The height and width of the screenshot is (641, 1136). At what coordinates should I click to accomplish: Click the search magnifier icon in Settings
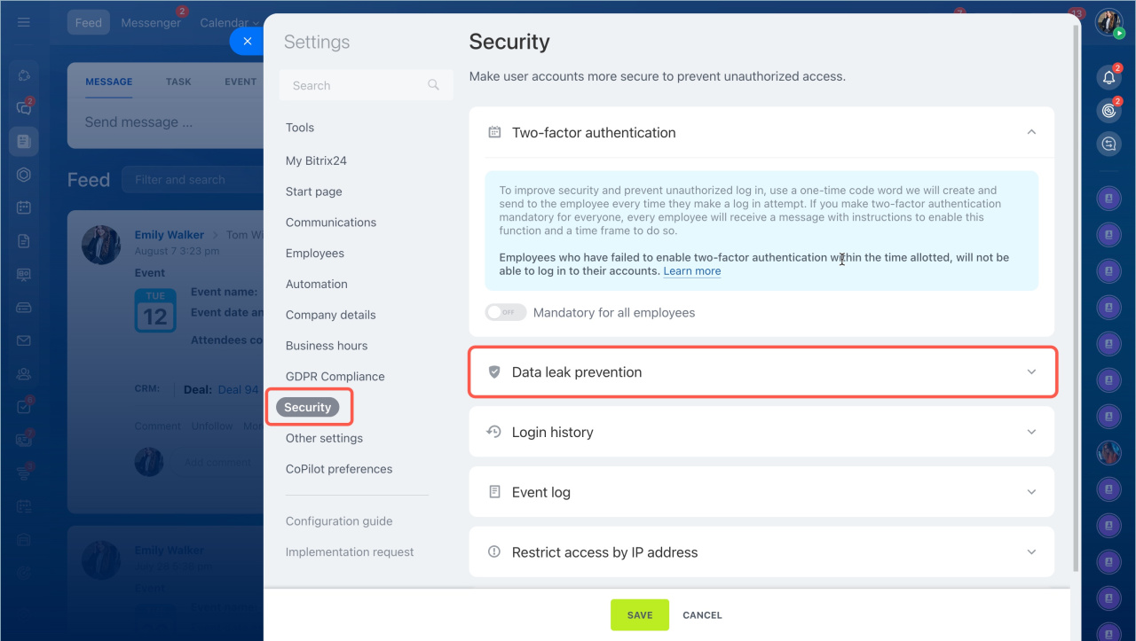point(433,85)
